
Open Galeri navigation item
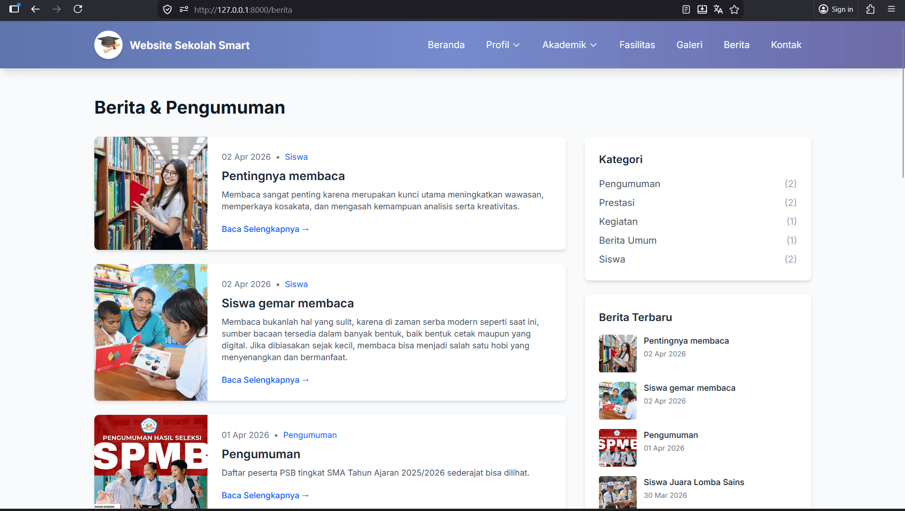click(x=689, y=45)
